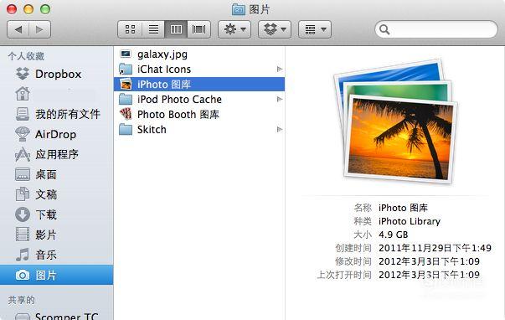Select the iChat Icons folder
This screenshot has width=505, height=320.
[199, 70]
